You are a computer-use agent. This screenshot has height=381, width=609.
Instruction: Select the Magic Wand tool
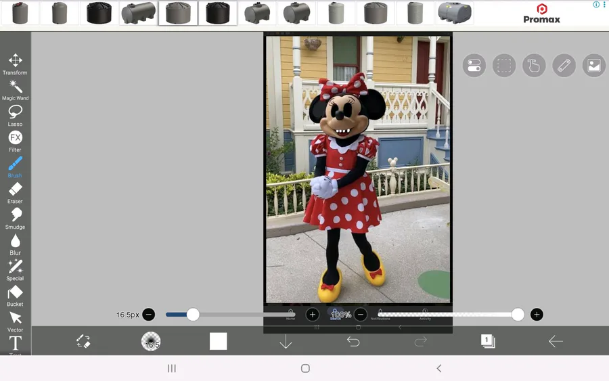coord(15,90)
